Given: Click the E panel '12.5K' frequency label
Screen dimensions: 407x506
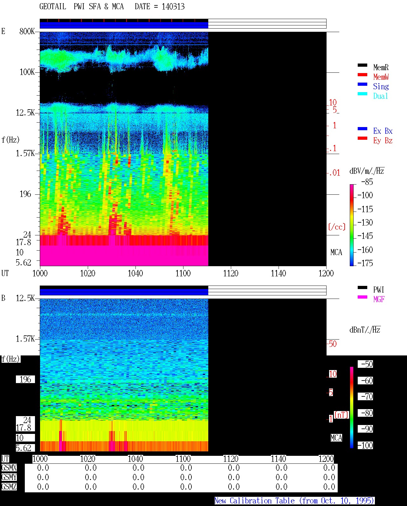Looking at the screenshot, I should click(25, 112).
